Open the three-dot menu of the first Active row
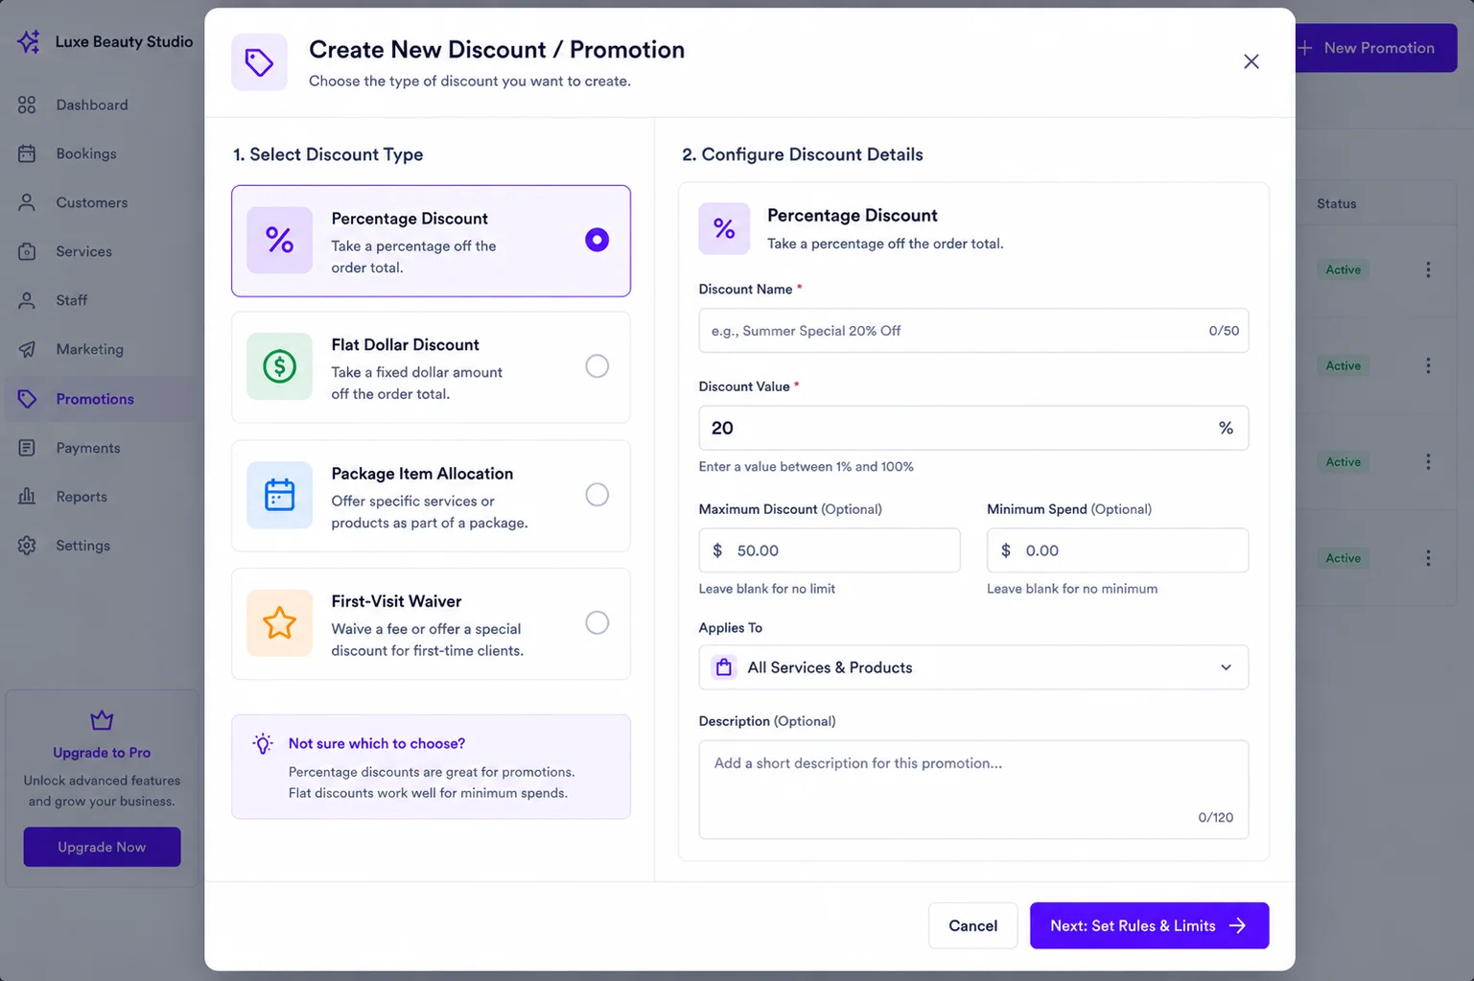 (1428, 269)
